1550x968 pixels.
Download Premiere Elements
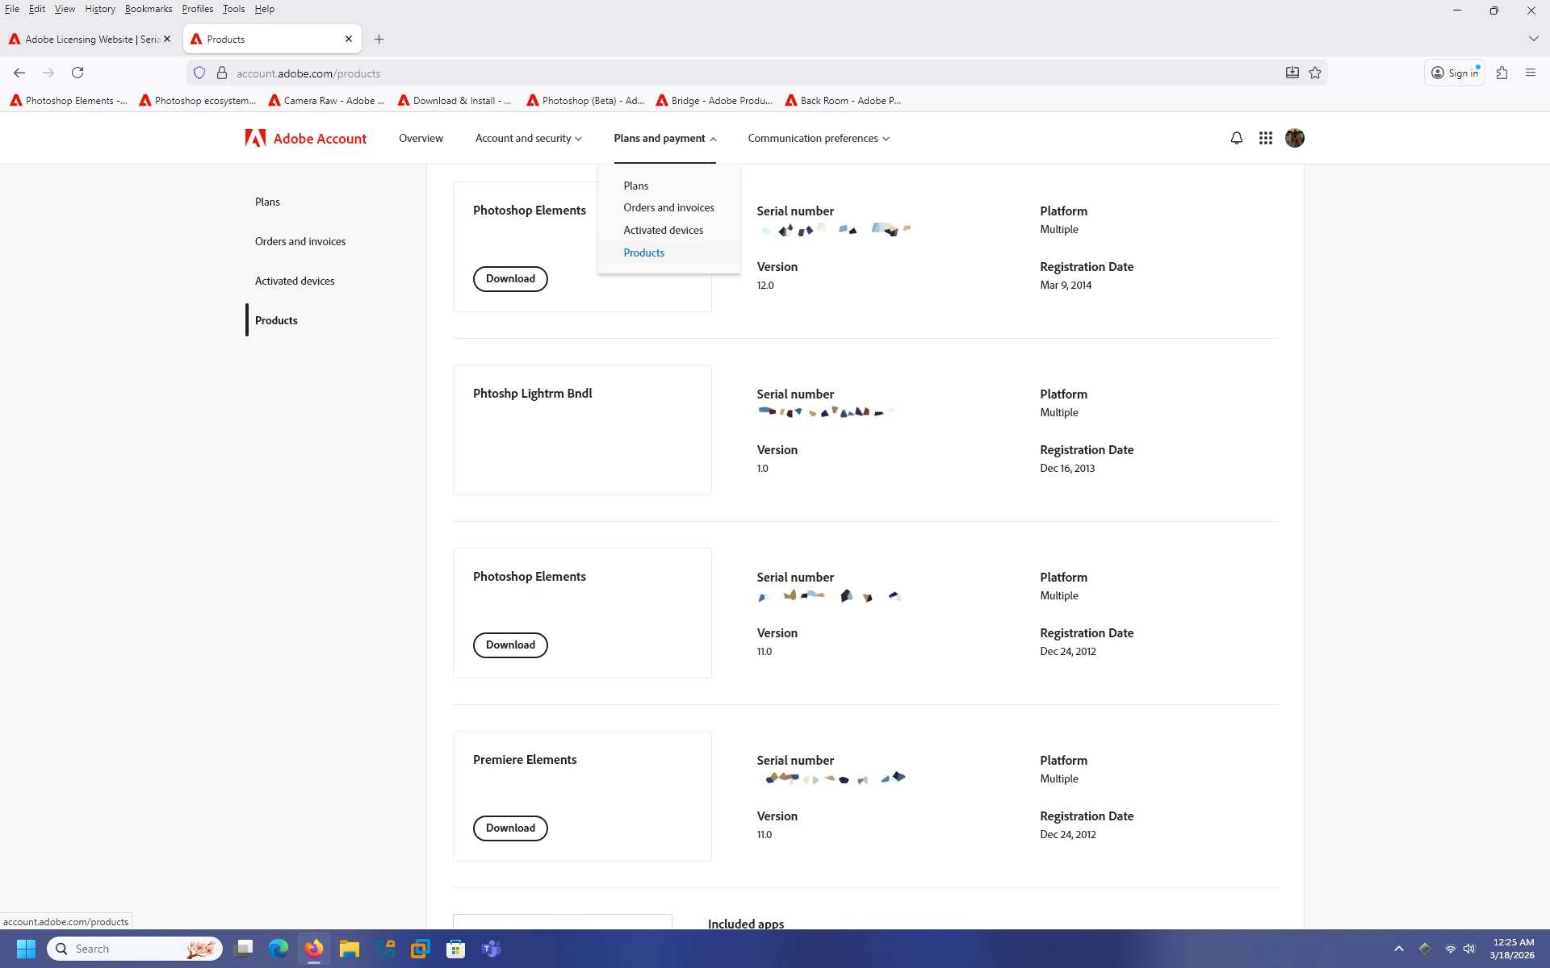click(x=510, y=828)
